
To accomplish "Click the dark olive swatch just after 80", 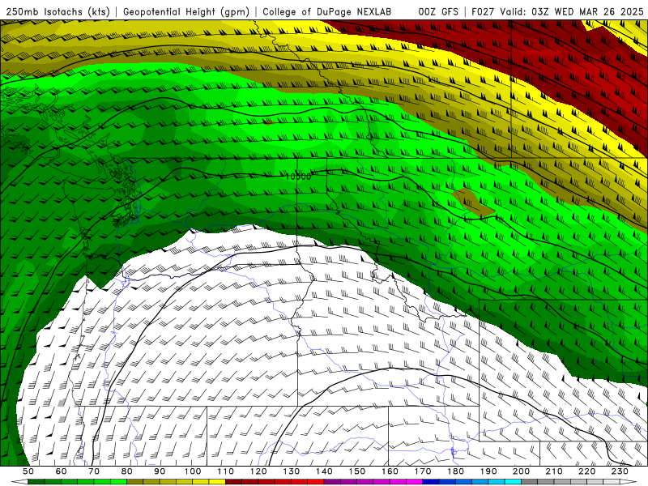I will pos(135,481).
